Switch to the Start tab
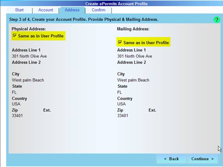The width and height of the screenshot is (223, 167). point(19,10)
